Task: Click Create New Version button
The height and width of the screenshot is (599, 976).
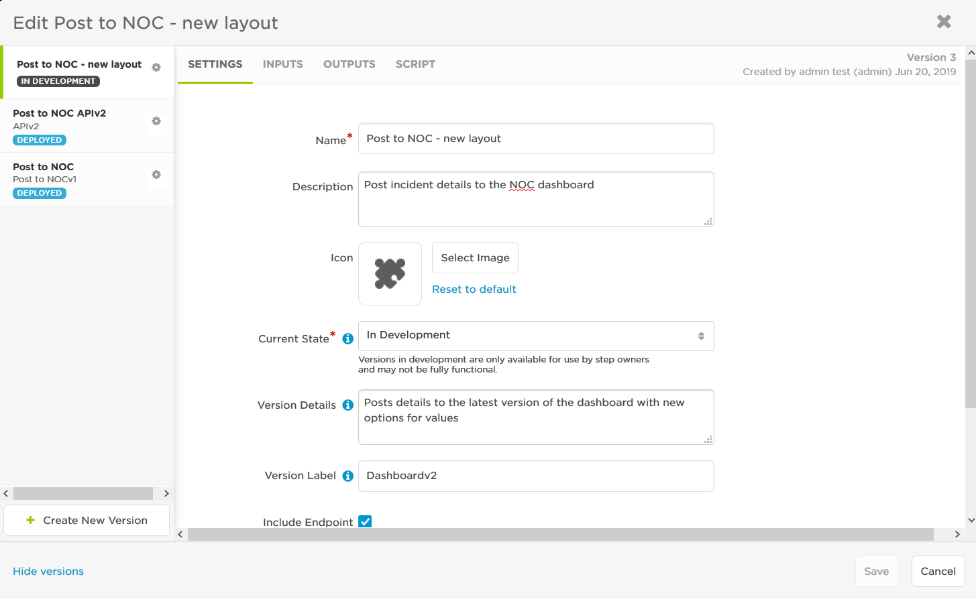Action: [87, 521]
